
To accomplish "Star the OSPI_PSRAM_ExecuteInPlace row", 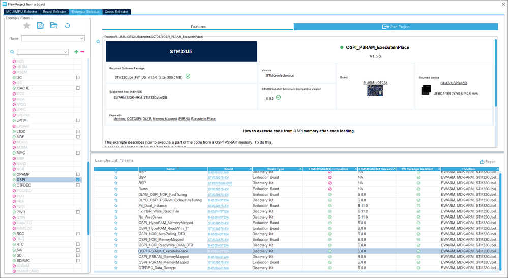I will 116,251.
